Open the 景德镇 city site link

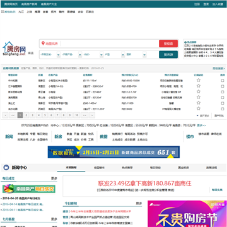point(71,12)
